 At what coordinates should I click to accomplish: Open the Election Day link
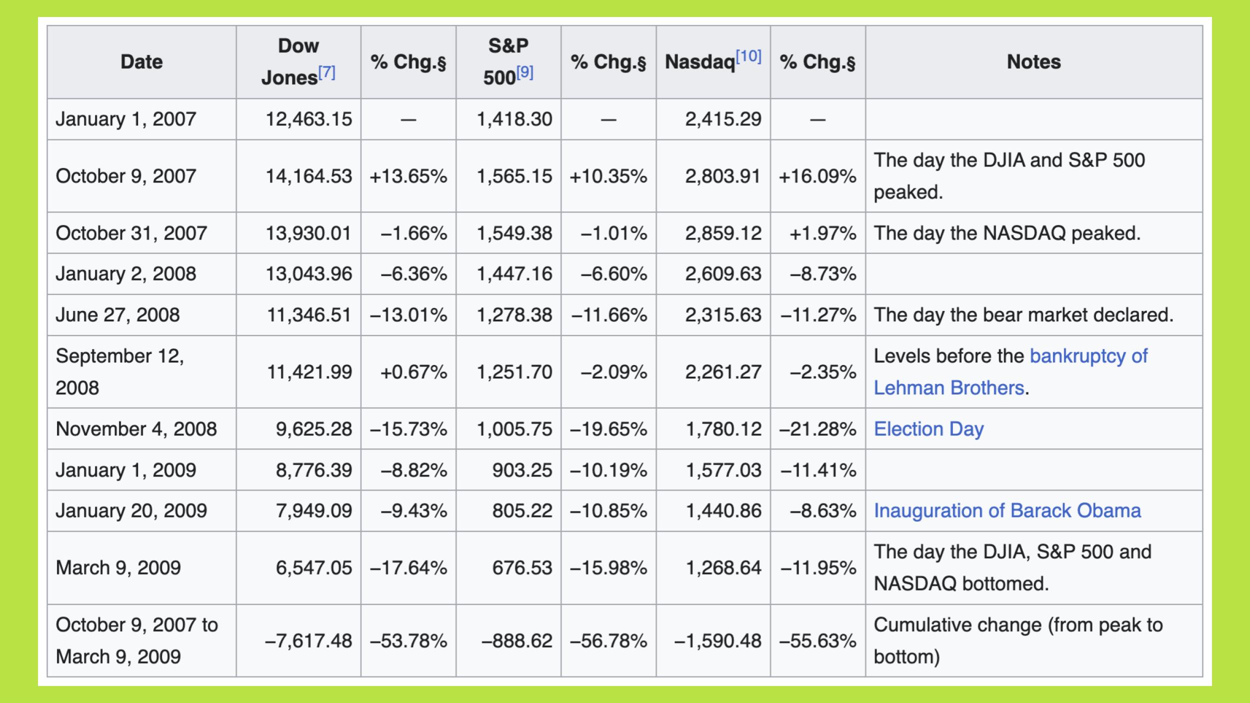(x=928, y=429)
